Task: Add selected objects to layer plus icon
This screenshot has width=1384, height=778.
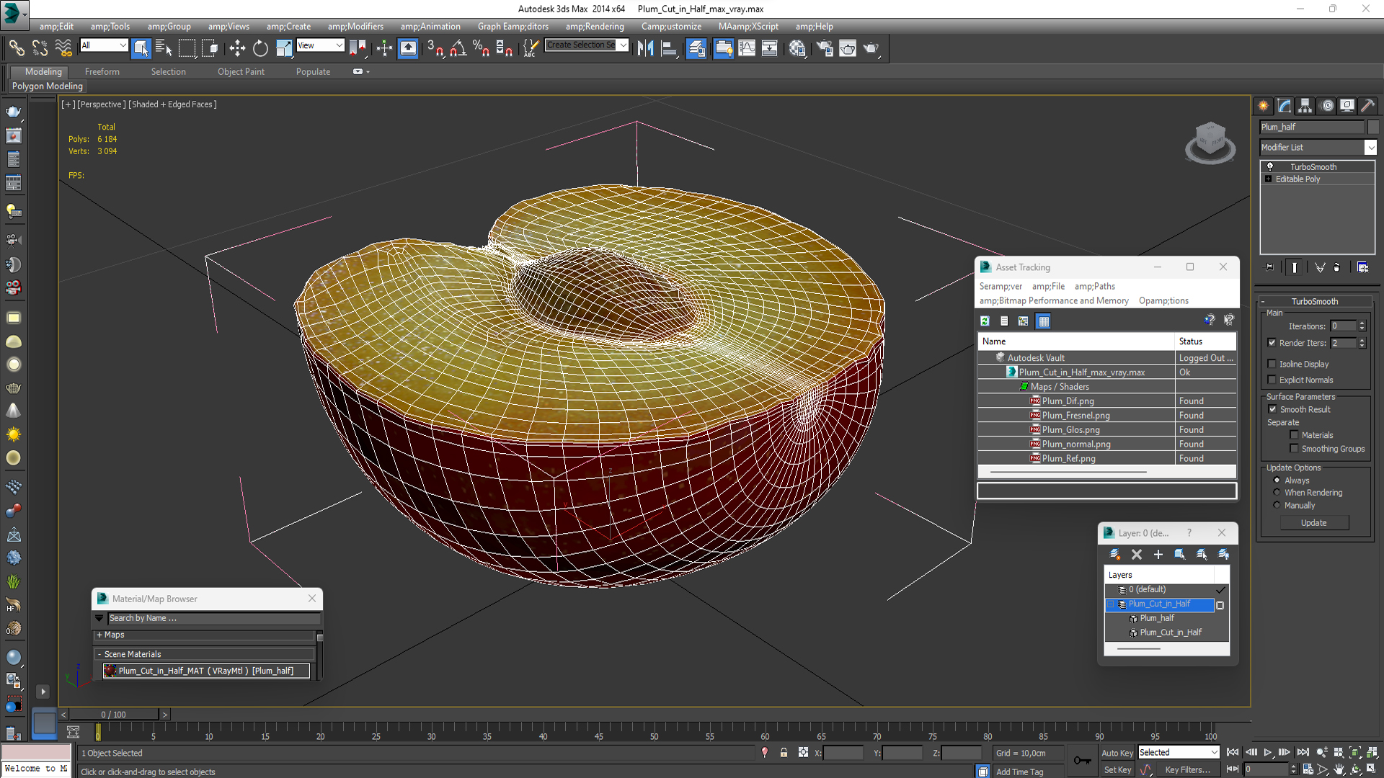Action: [1158, 554]
